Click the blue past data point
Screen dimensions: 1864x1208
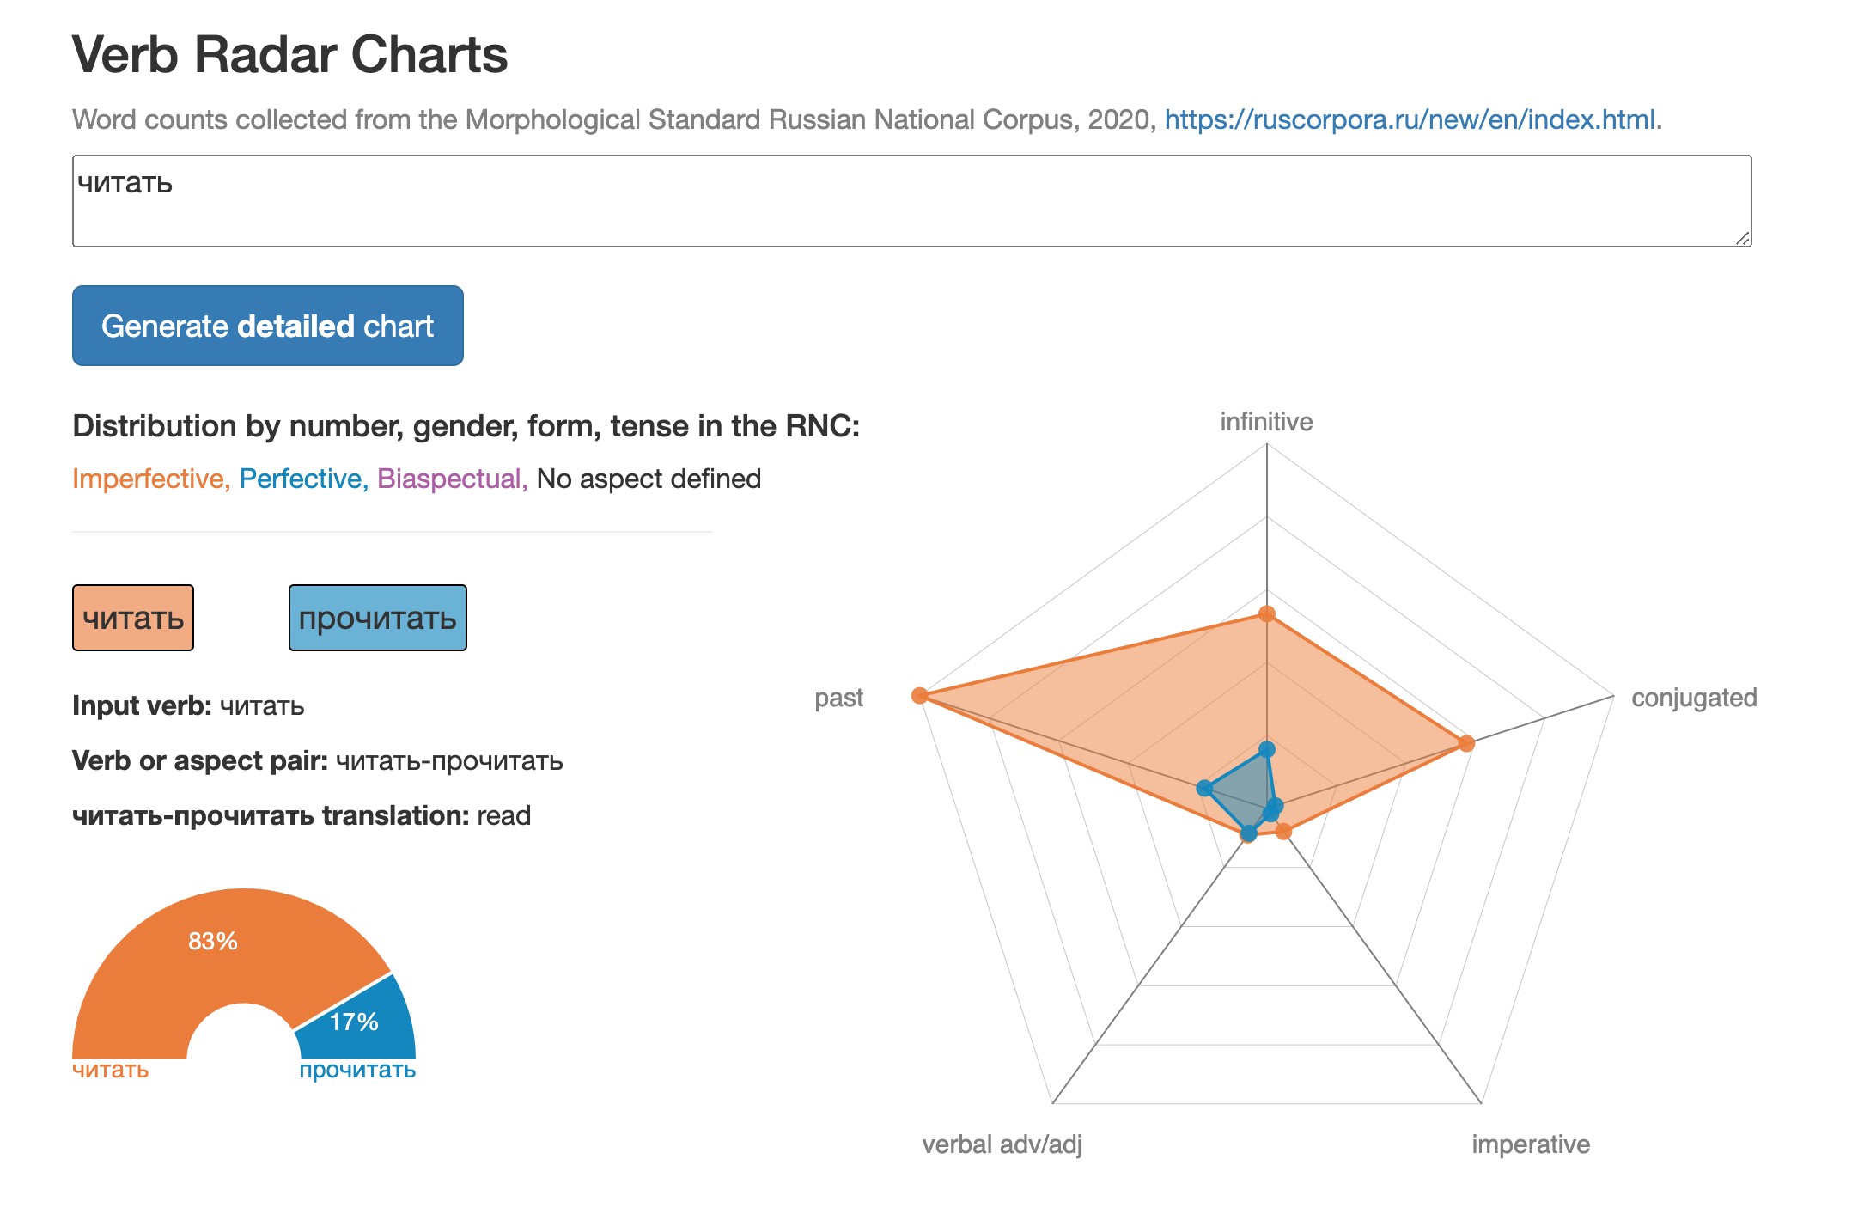[x=1204, y=788]
